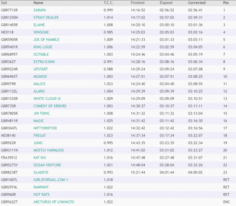
Task: Open the UPSTART boat link
Action: [41, 69]
